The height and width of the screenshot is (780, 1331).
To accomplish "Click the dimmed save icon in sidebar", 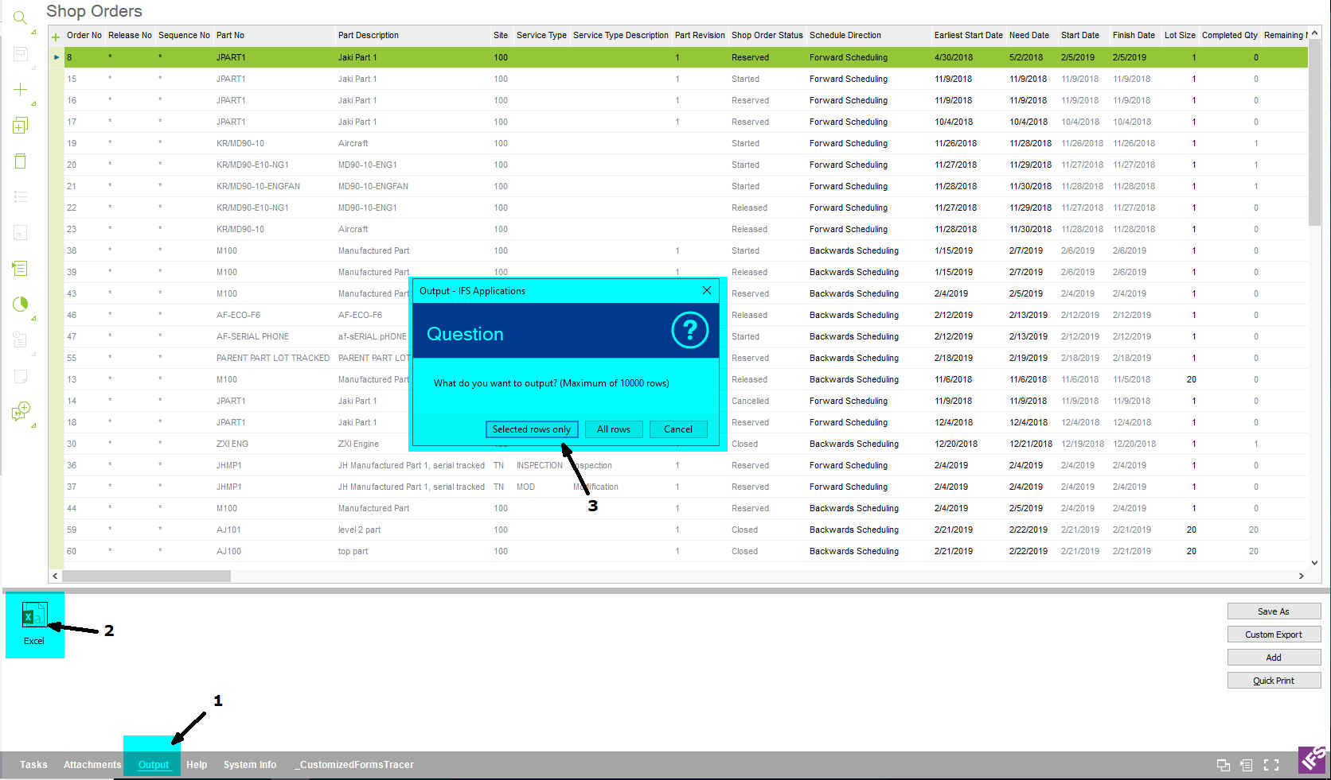I will point(20,53).
